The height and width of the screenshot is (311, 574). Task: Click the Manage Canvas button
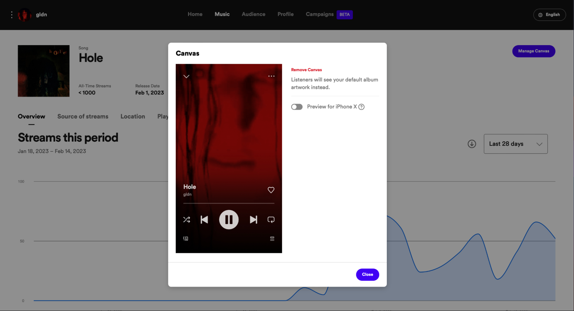pos(534,51)
